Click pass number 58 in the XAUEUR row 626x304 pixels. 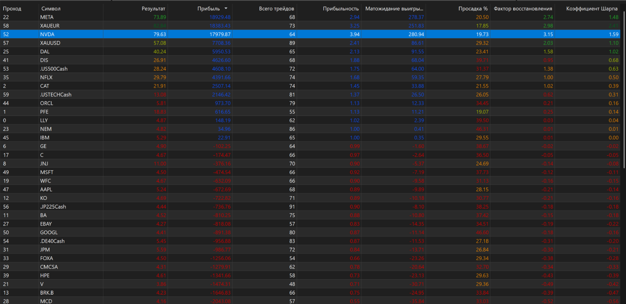pyautogui.click(x=6, y=26)
